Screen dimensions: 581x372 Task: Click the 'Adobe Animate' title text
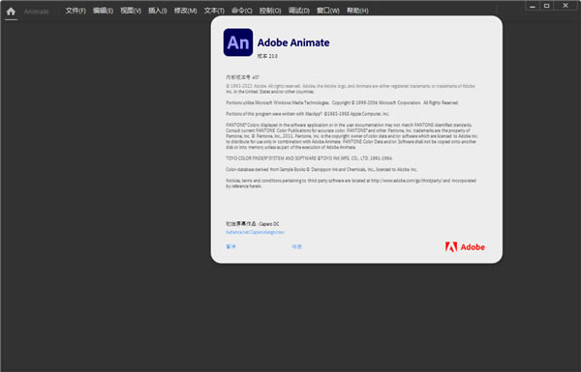point(293,43)
